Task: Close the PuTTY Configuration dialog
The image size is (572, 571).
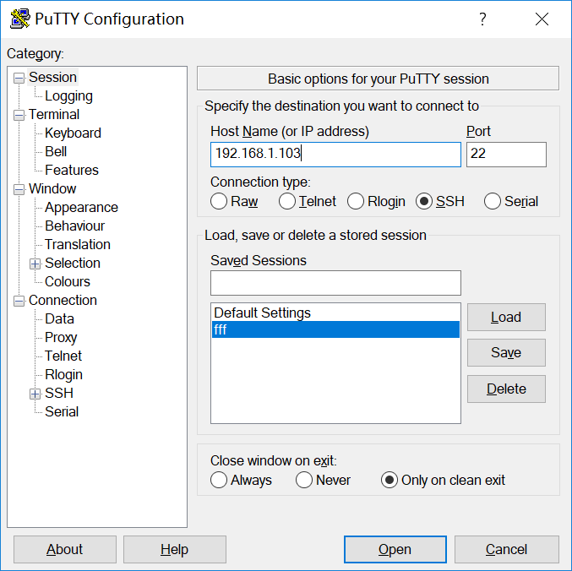Action: 542,19
